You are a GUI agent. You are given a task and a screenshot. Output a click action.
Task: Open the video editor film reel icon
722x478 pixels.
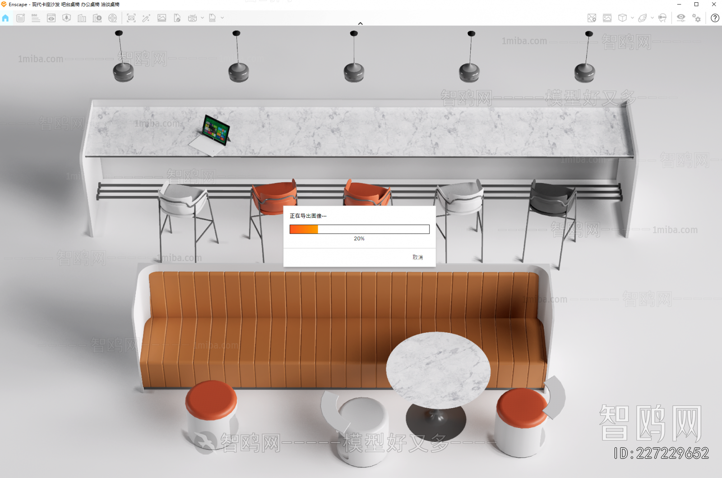tap(112, 18)
